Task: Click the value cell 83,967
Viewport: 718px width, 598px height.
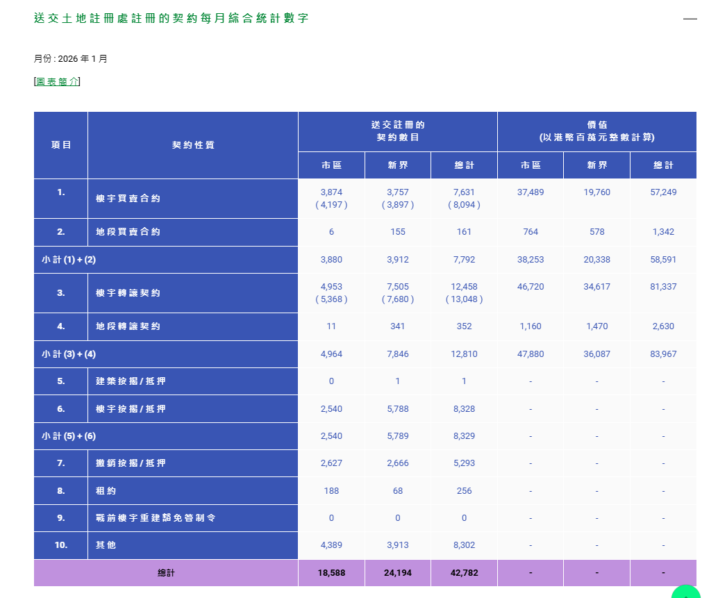Action: 663,354
